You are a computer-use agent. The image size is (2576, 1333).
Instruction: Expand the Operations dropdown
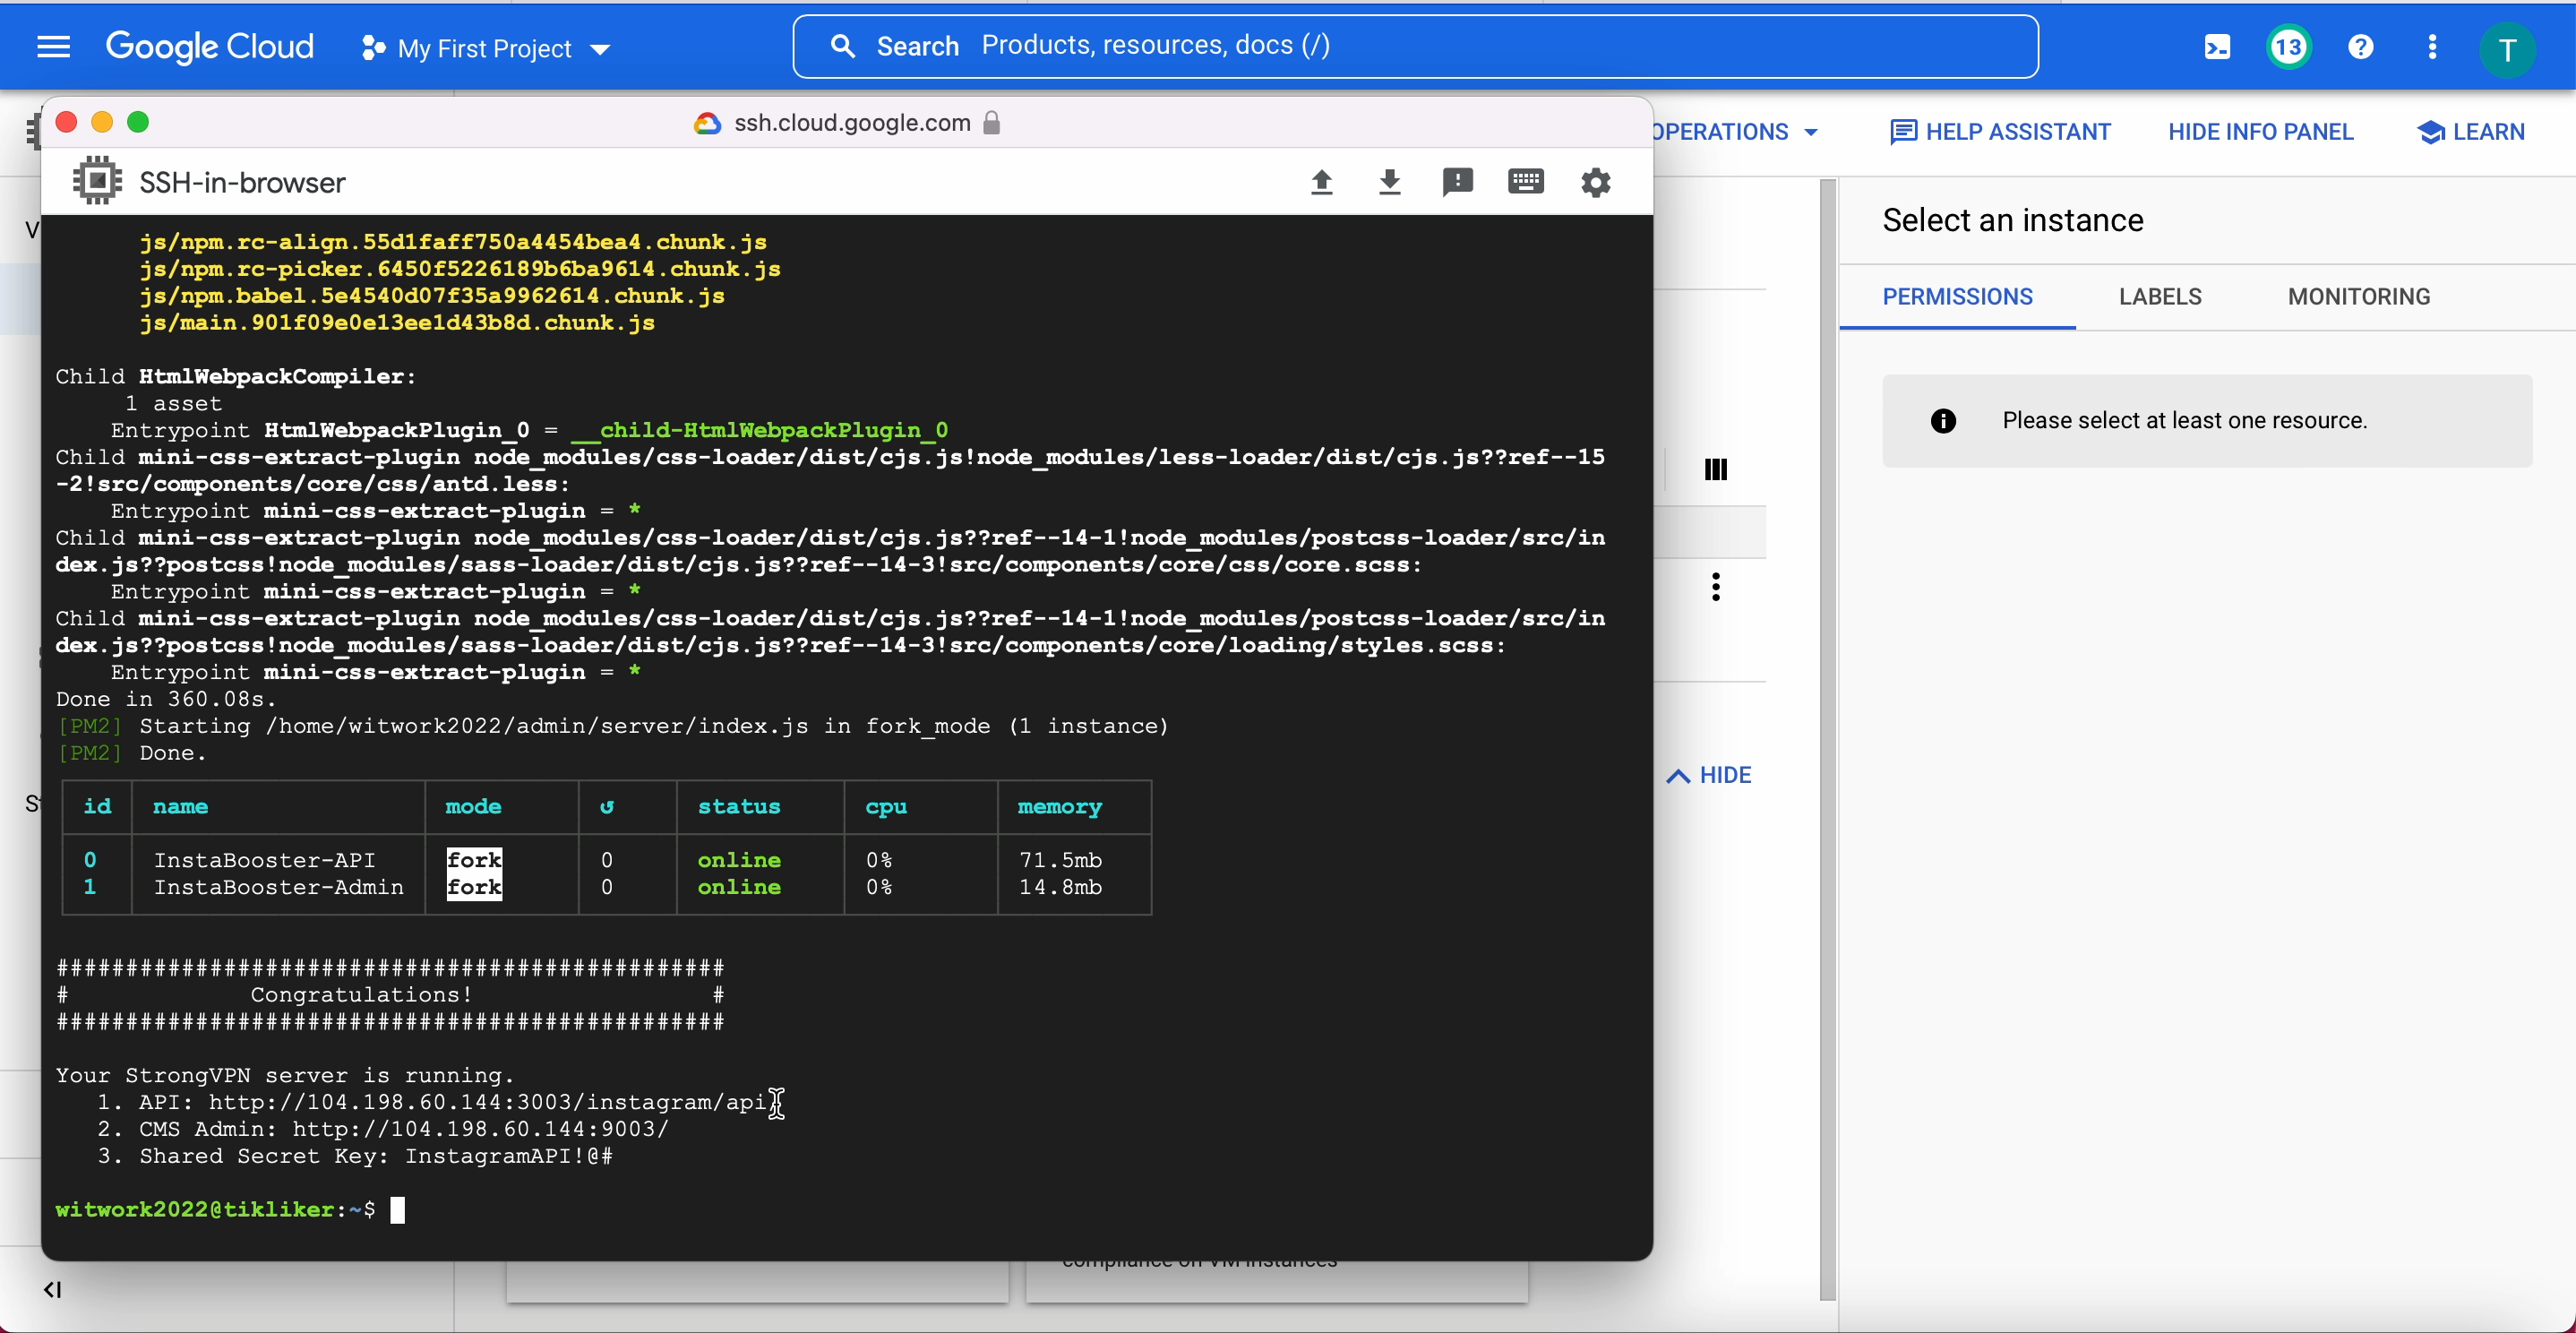coord(1735,132)
